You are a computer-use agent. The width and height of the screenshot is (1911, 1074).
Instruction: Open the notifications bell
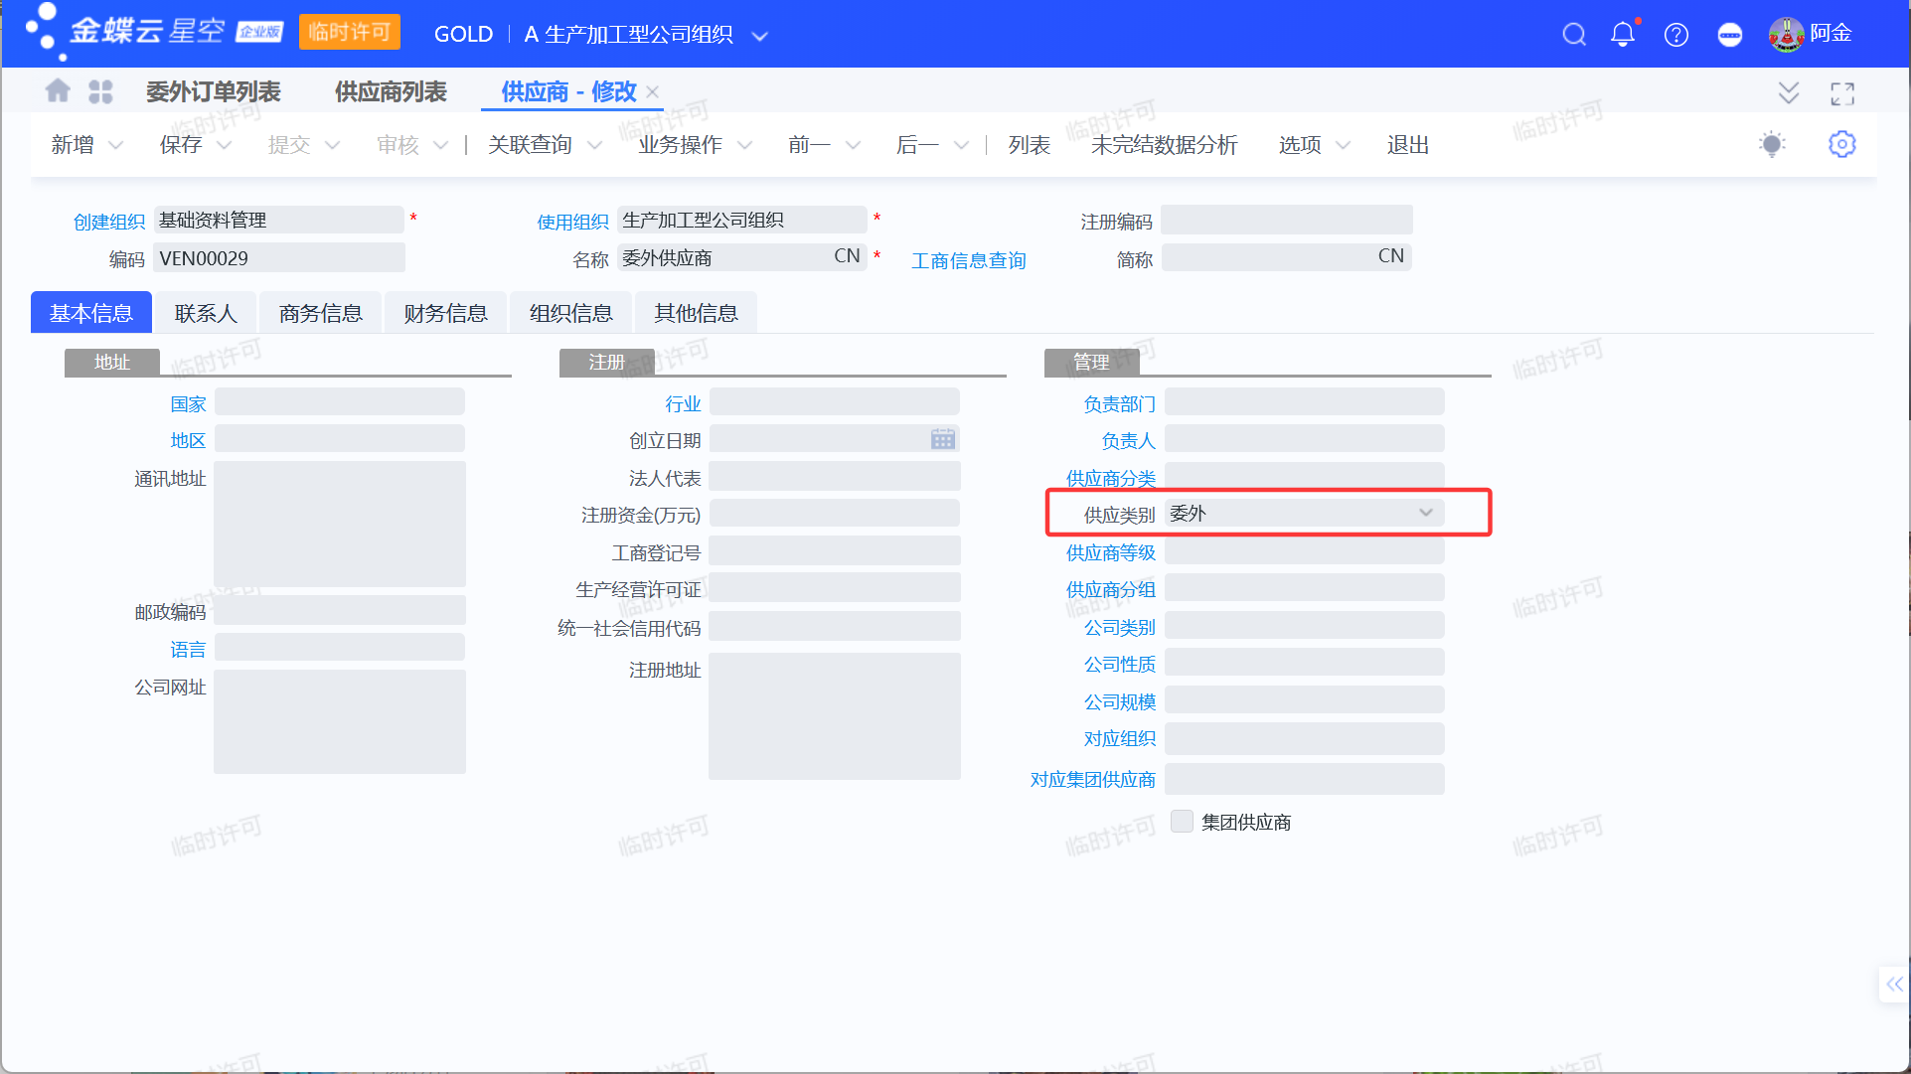pyautogui.click(x=1623, y=35)
